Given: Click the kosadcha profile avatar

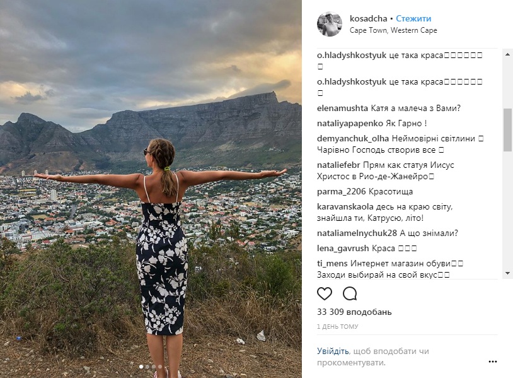Looking at the screenshot, I should [329, 24].
